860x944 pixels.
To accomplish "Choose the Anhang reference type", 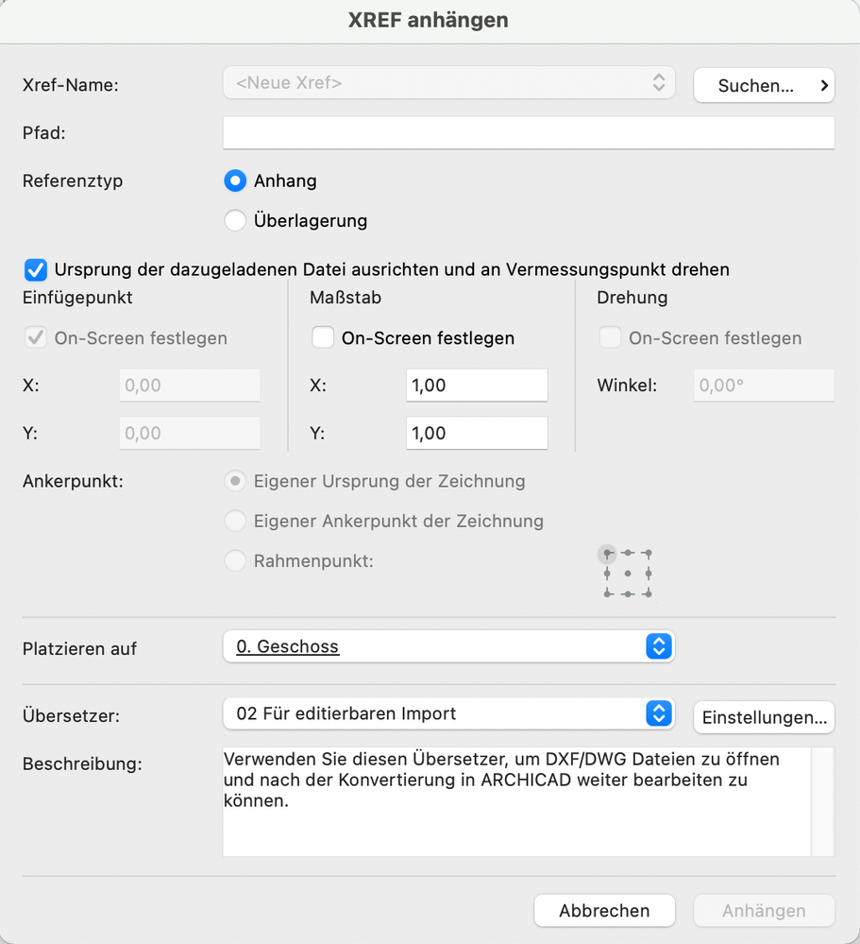I will [x=235, y=180].
